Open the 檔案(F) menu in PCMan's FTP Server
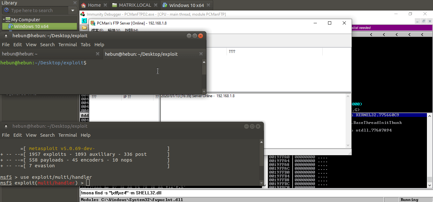 [97, 29]
